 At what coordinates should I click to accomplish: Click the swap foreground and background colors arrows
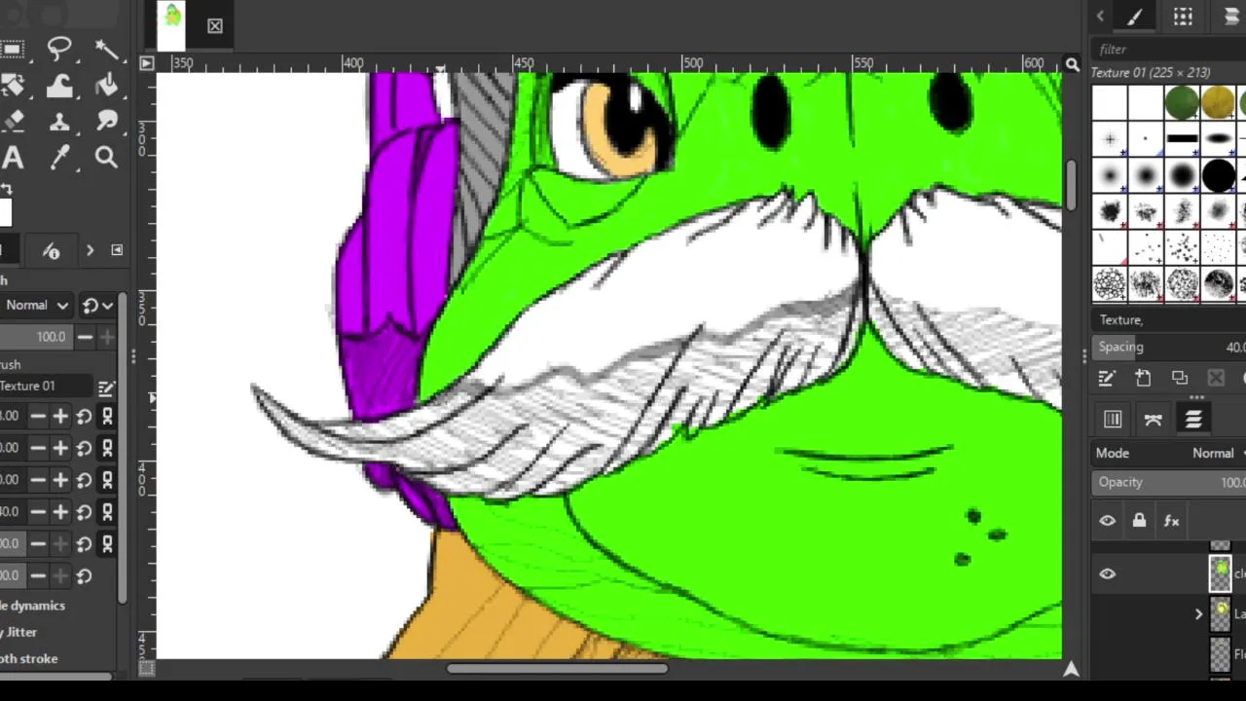(x=6, y=189)
